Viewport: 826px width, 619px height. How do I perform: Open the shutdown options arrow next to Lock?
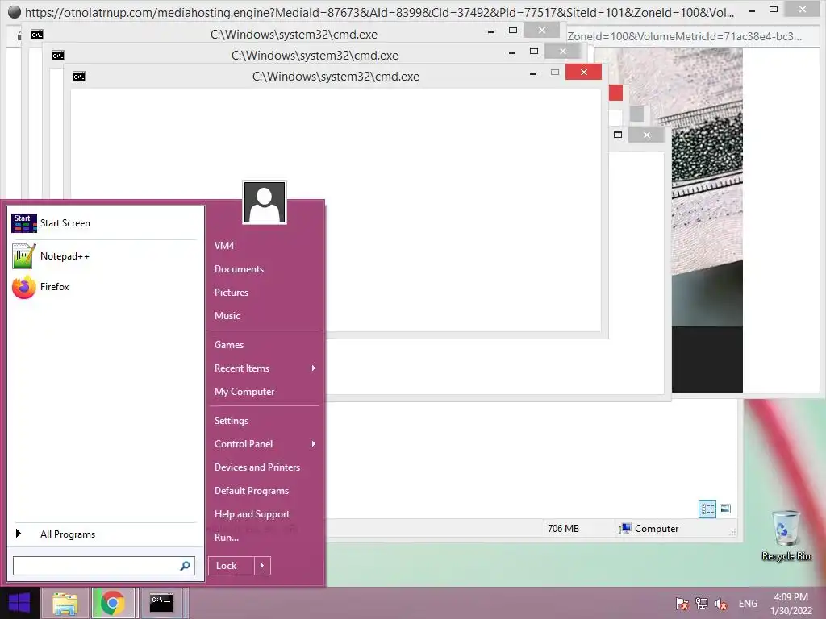tap(262, 566)
